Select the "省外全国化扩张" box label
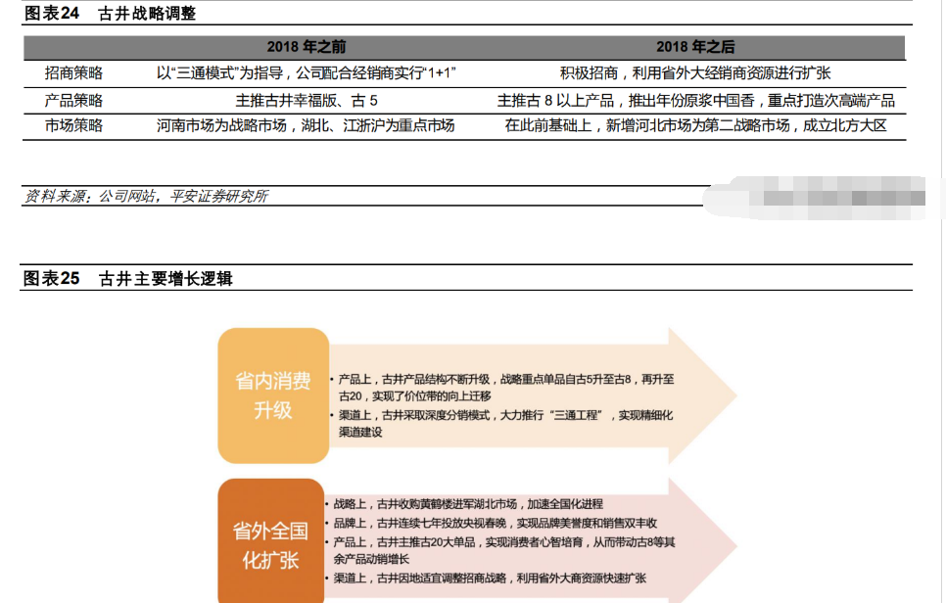The width and height of the screenshot is (946, 603). pos(271,545)
